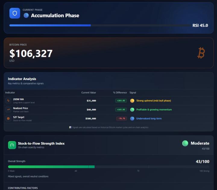This screenshot has width=217, height=190.
Task: Click the small 43/100 under Moderate
Action: (x=206, y=149)
